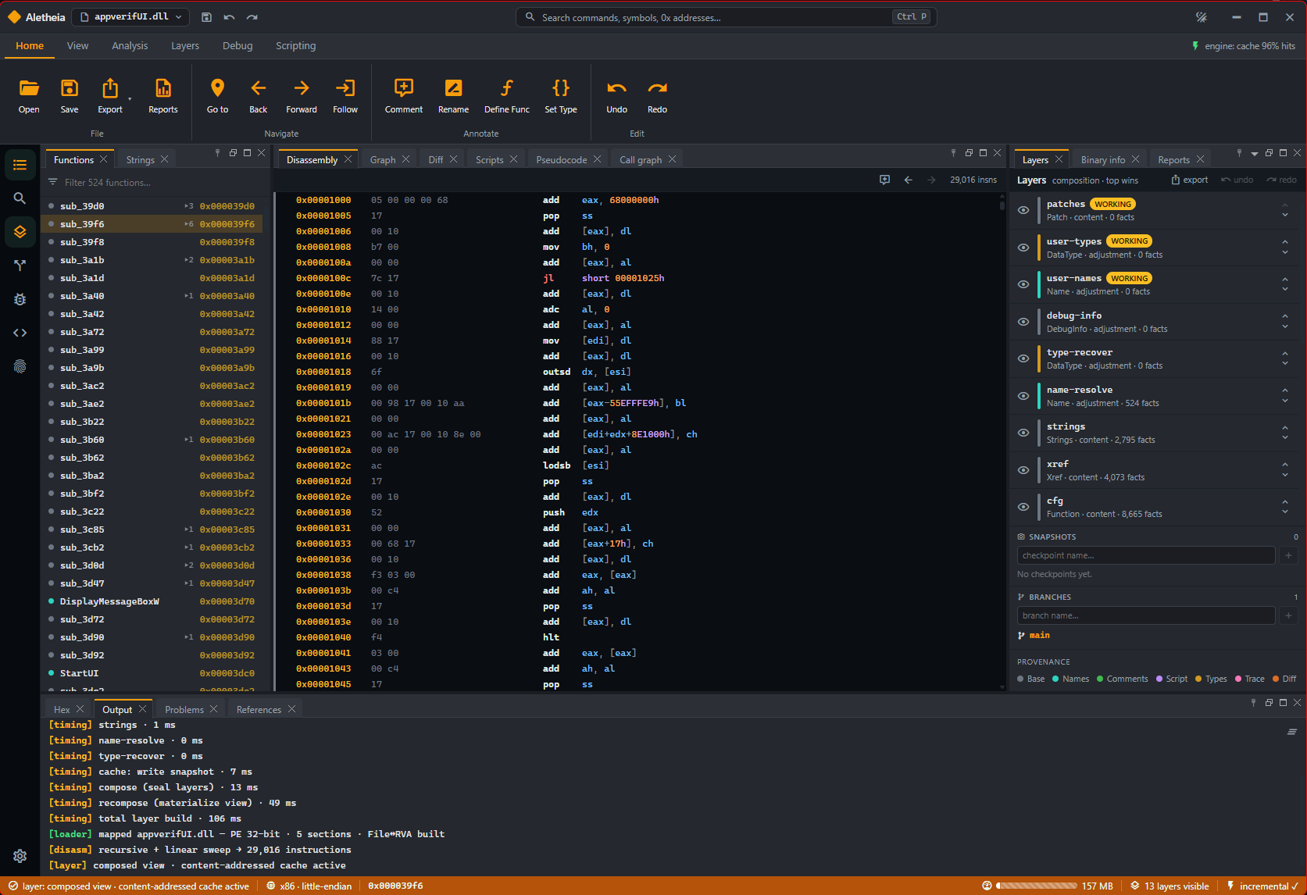Click the fingerprint icon in left sidebar
1307x895 pixels.
[20, 366]
